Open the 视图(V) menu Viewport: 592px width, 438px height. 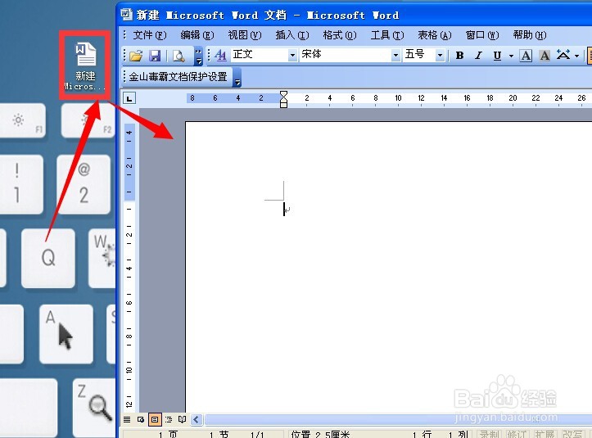[x=245, y=35]
